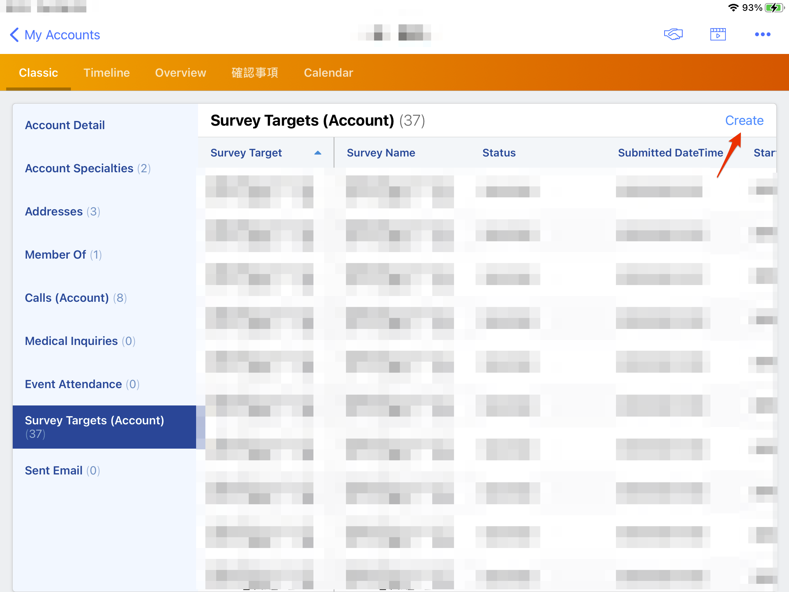Open the Overview tab

[x=180, y=72]
